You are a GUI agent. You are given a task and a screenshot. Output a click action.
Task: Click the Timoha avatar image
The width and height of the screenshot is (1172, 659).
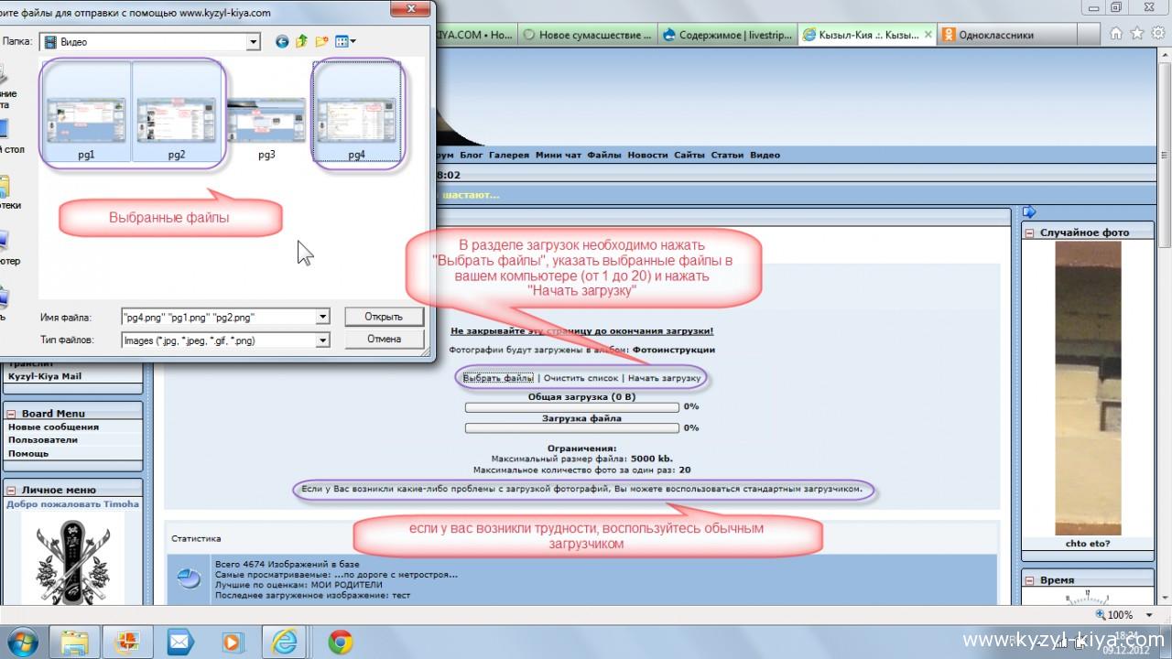pos(72,557)
